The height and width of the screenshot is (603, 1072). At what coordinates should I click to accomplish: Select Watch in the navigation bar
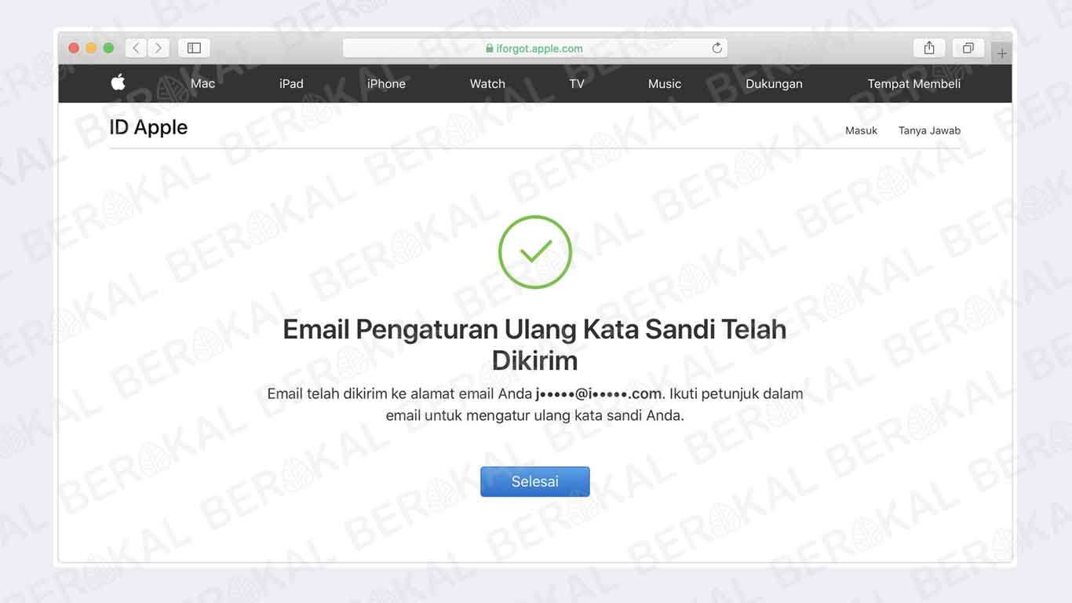(487, 83)
